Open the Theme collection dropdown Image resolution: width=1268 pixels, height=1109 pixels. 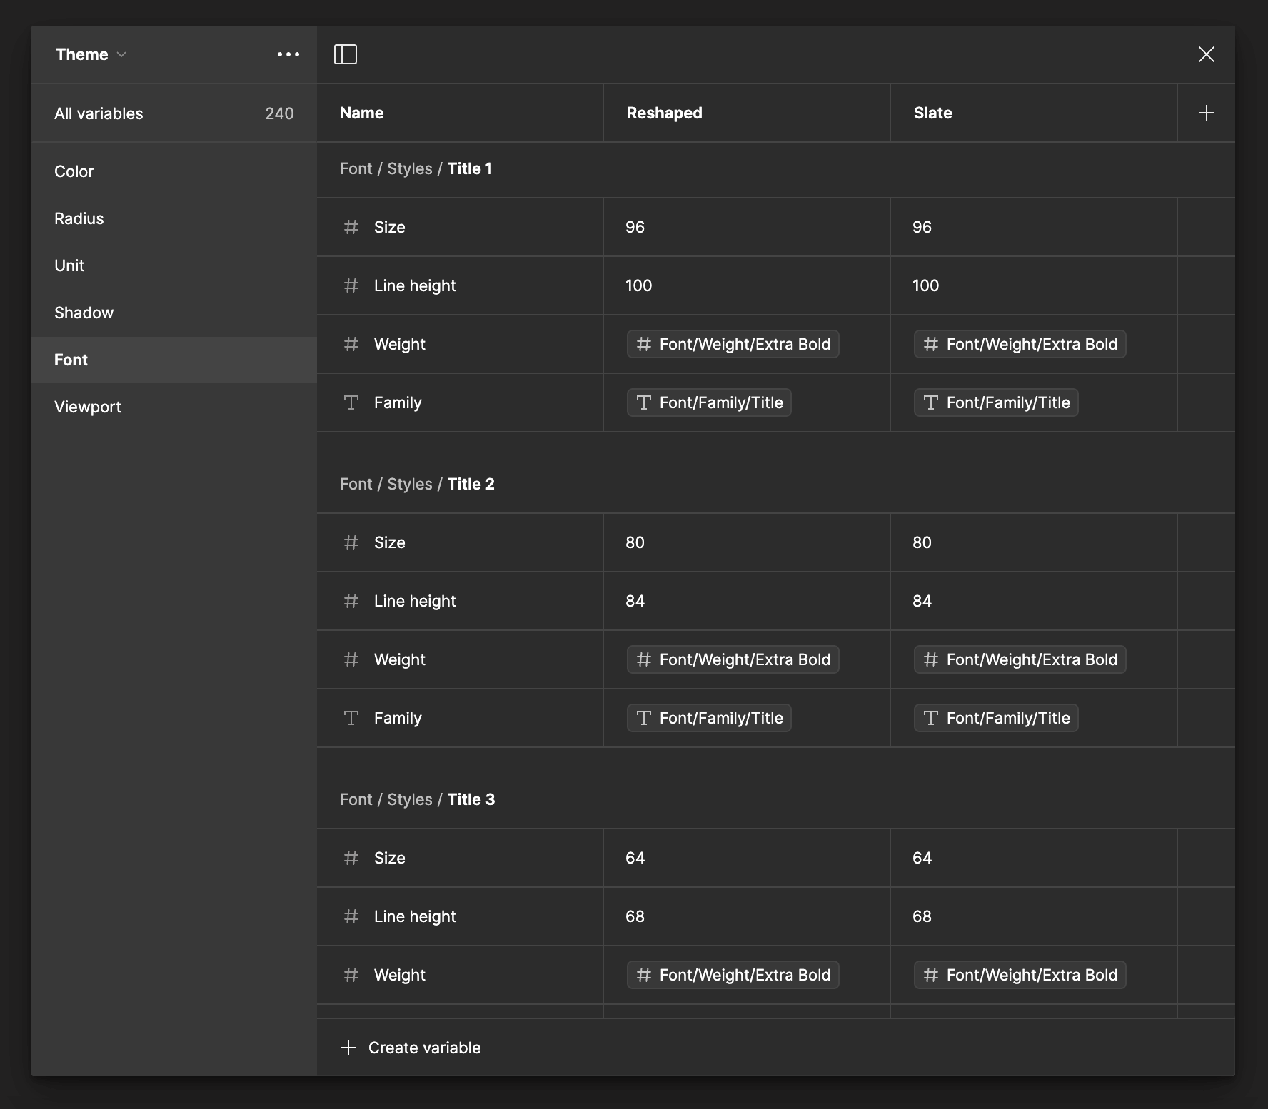pos(91,54)
